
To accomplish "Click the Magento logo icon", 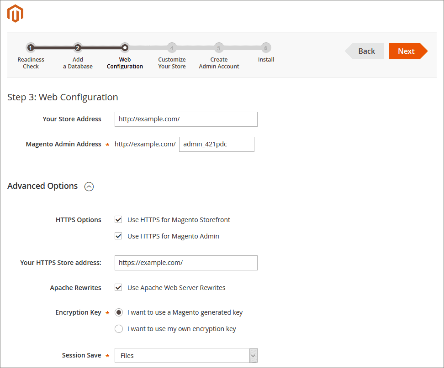I will 15,13.
